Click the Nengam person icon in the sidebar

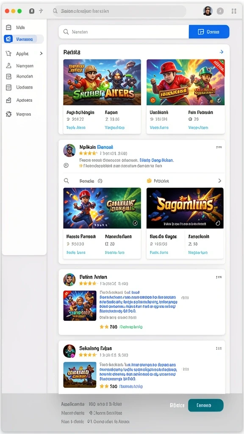pyautogui.click(x=8, y=66)
